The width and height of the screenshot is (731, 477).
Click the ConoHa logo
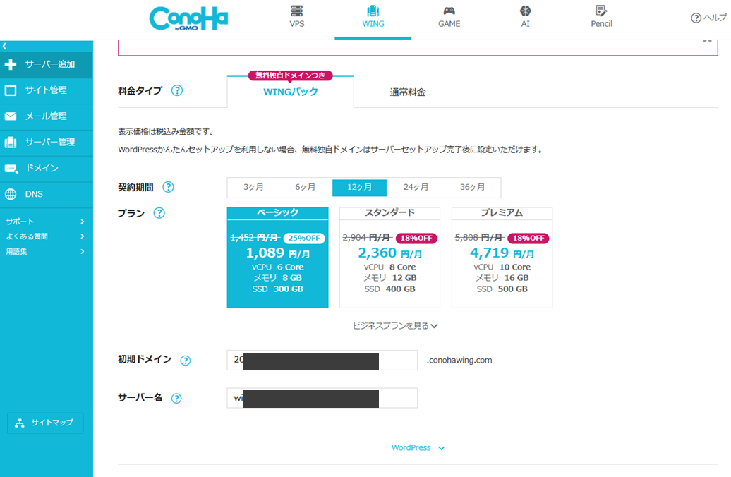point(188,18)
